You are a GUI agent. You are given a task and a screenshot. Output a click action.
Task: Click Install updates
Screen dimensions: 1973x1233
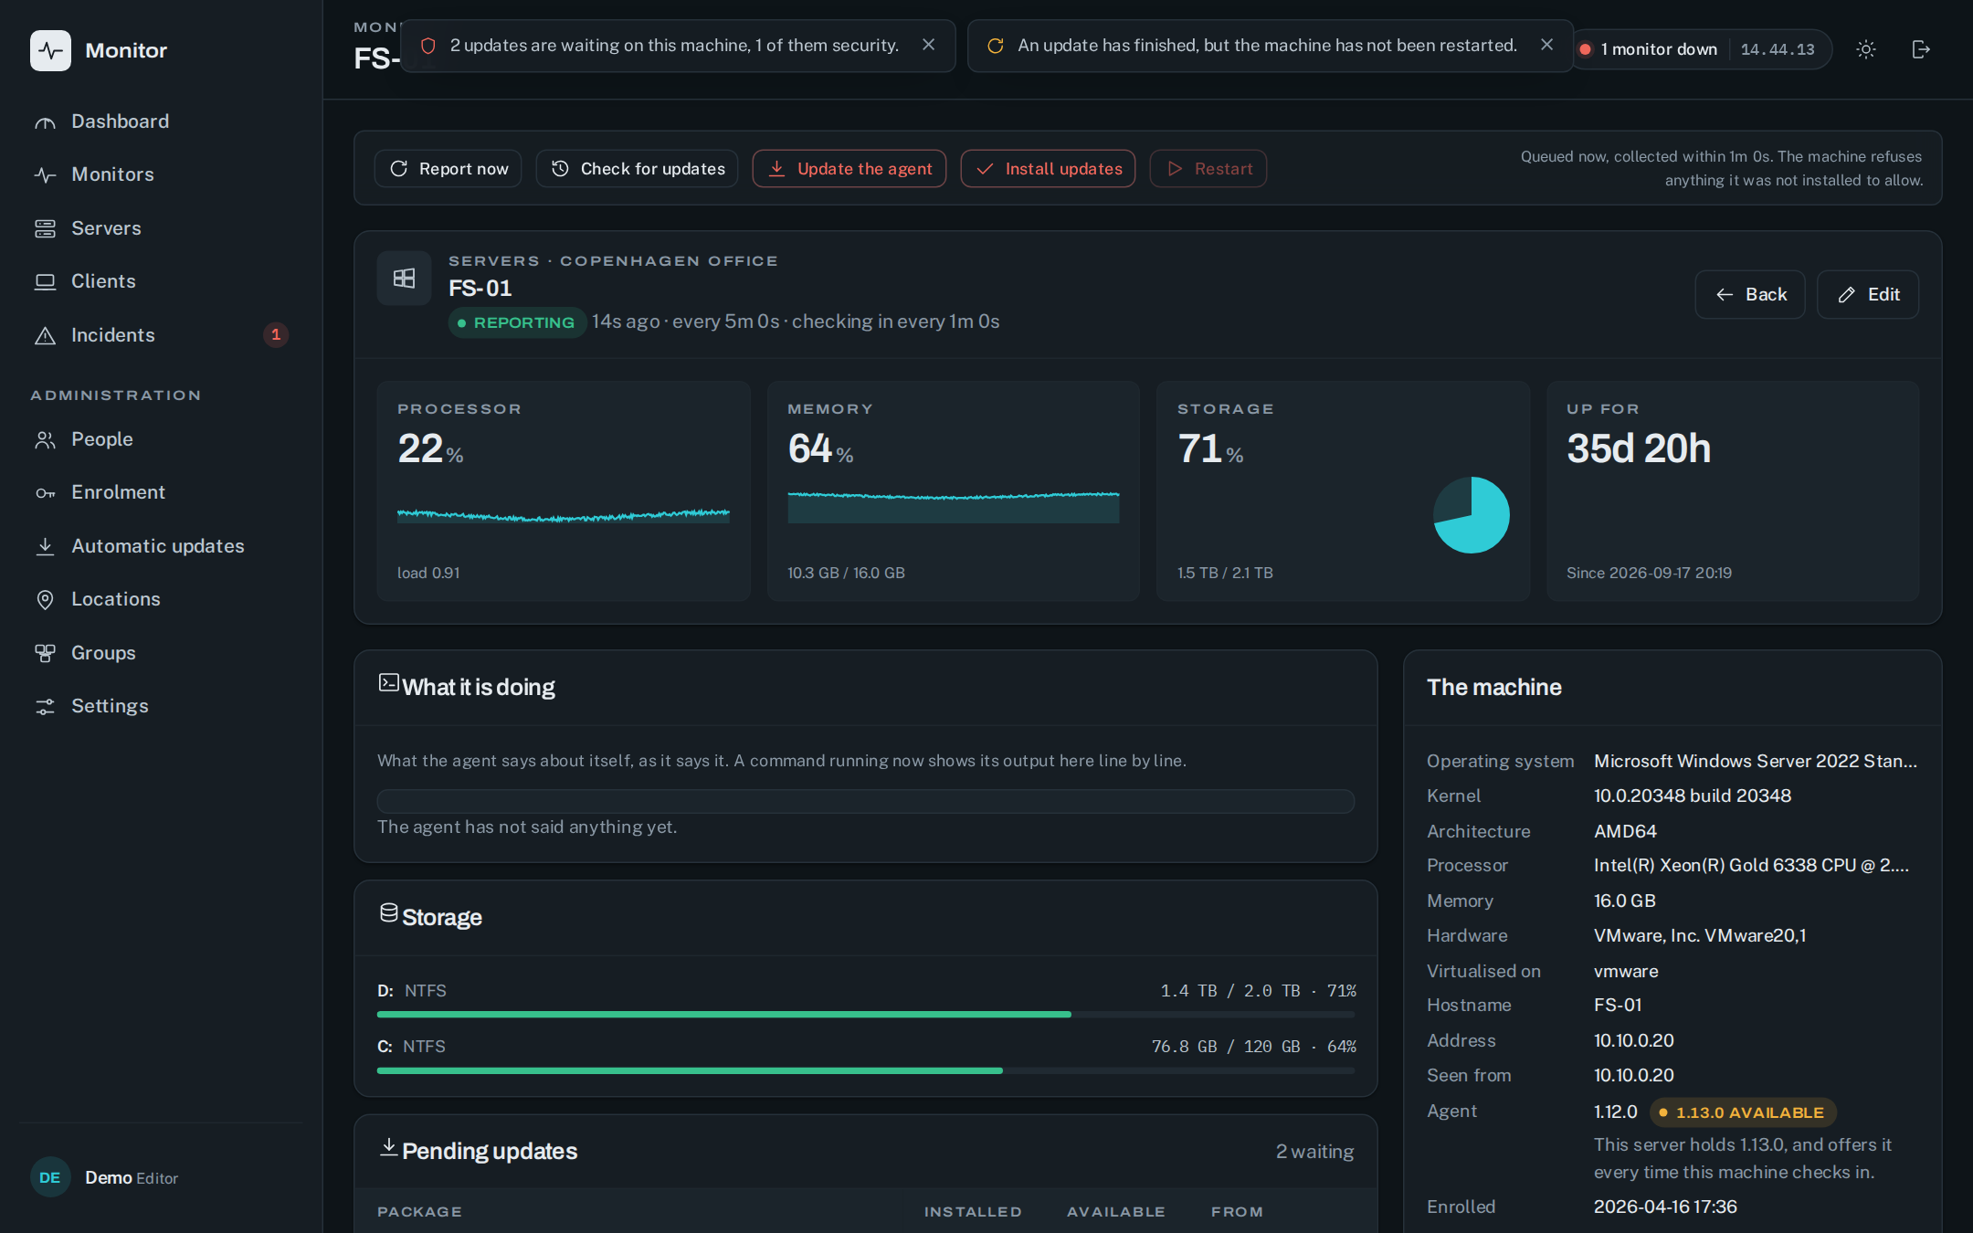point(1049,169)
